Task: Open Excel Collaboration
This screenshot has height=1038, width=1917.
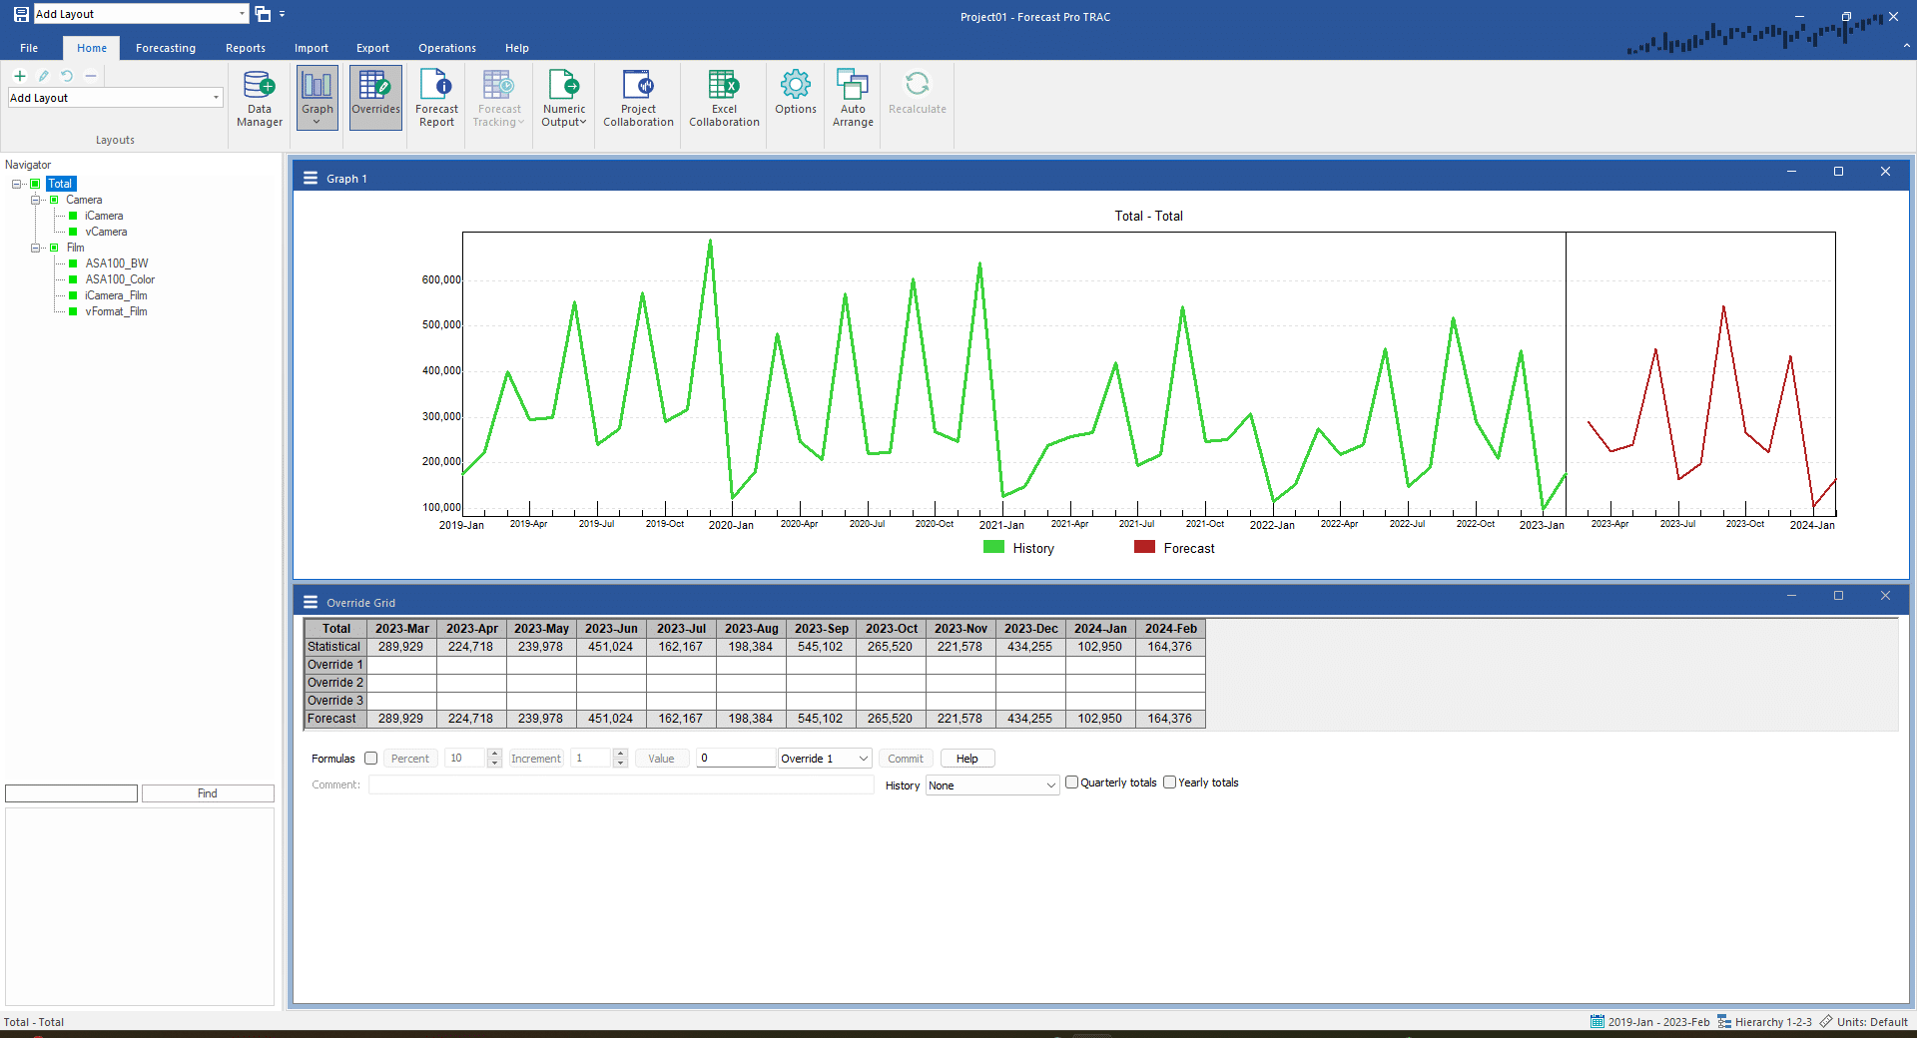Action: point(724,98)
